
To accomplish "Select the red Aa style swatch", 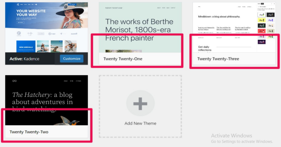I will pyautogui.click(x=262, y=31).
